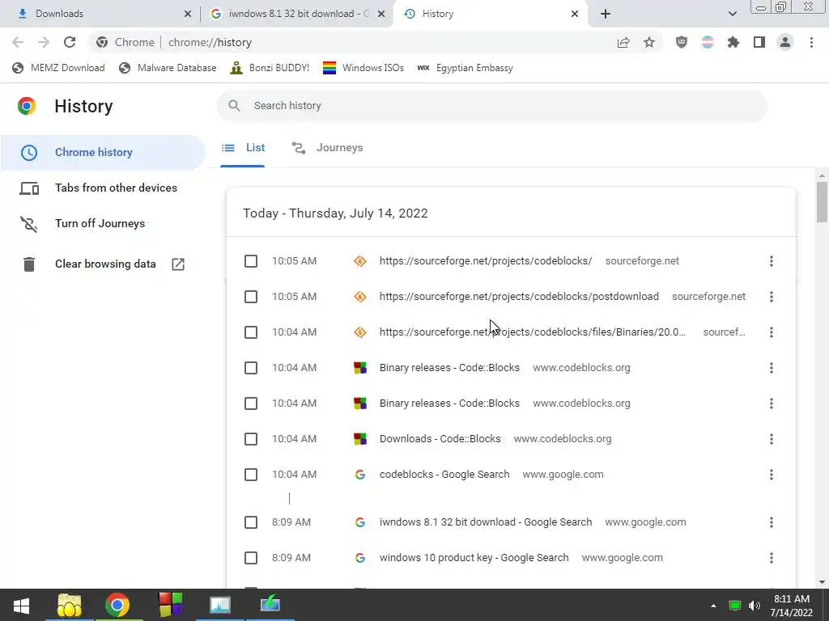Check the windows 10 product key checkbox
The height and width of the screenshot is (621, 829).
(x=251, y=558)
